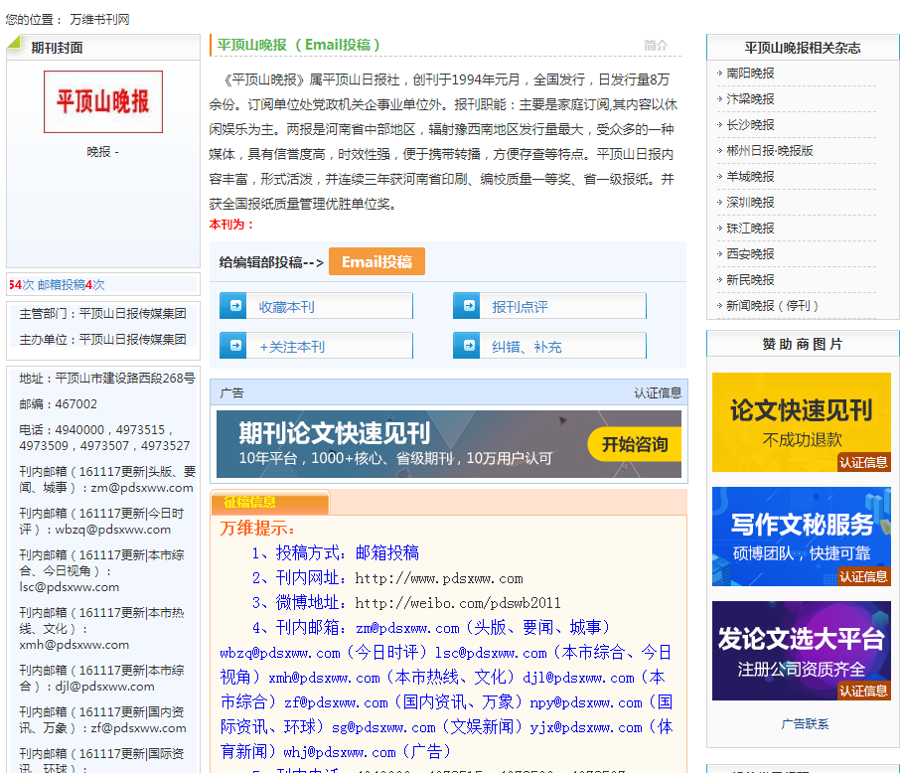Click the 平顶山晚报 cover thumbnail
Viewport: 902px width, 773px height.
[x=103, y=101]
